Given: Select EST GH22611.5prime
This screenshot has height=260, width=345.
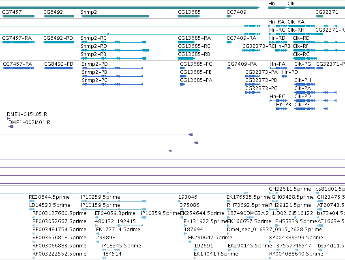Looking at the screenshot, I should [x=290, y=189].
